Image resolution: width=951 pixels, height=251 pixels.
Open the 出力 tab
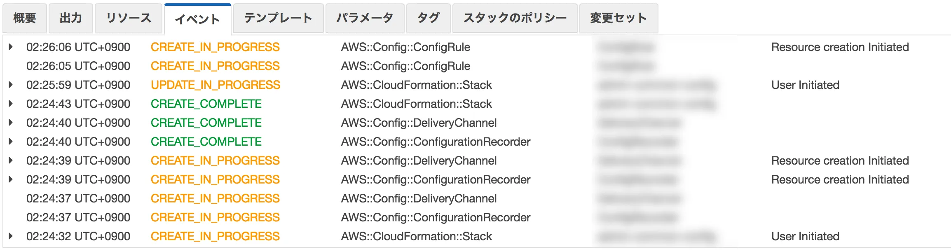(71, 18)
